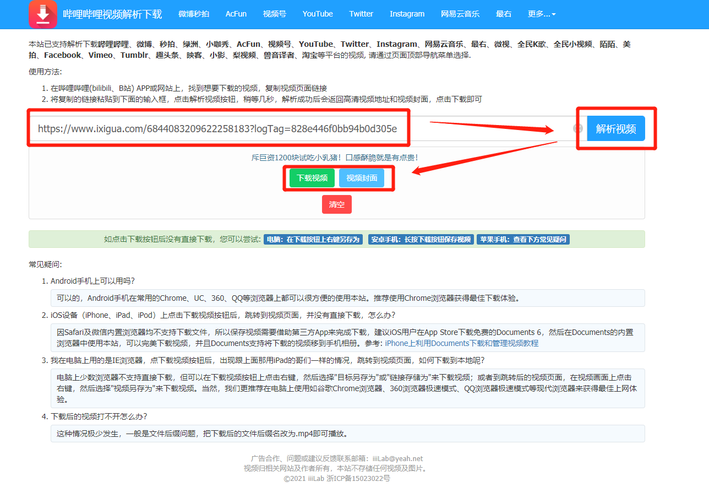Click the question 下载后的视频打不开怎么办?

tap(99, 416)
